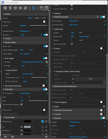
Task: Click the render teapot icon
Action: click(41, 8)
